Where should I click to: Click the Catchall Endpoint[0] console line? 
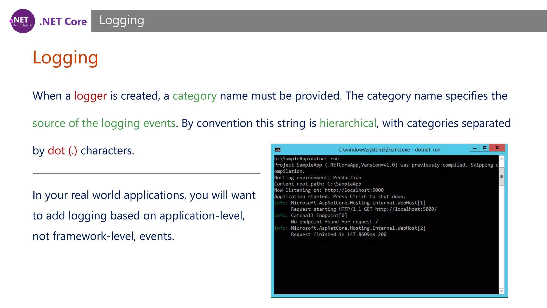[x=319, y=215]
